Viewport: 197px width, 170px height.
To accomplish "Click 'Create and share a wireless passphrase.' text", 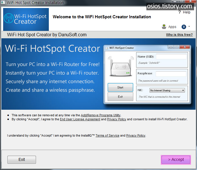I will click(50, 90).
